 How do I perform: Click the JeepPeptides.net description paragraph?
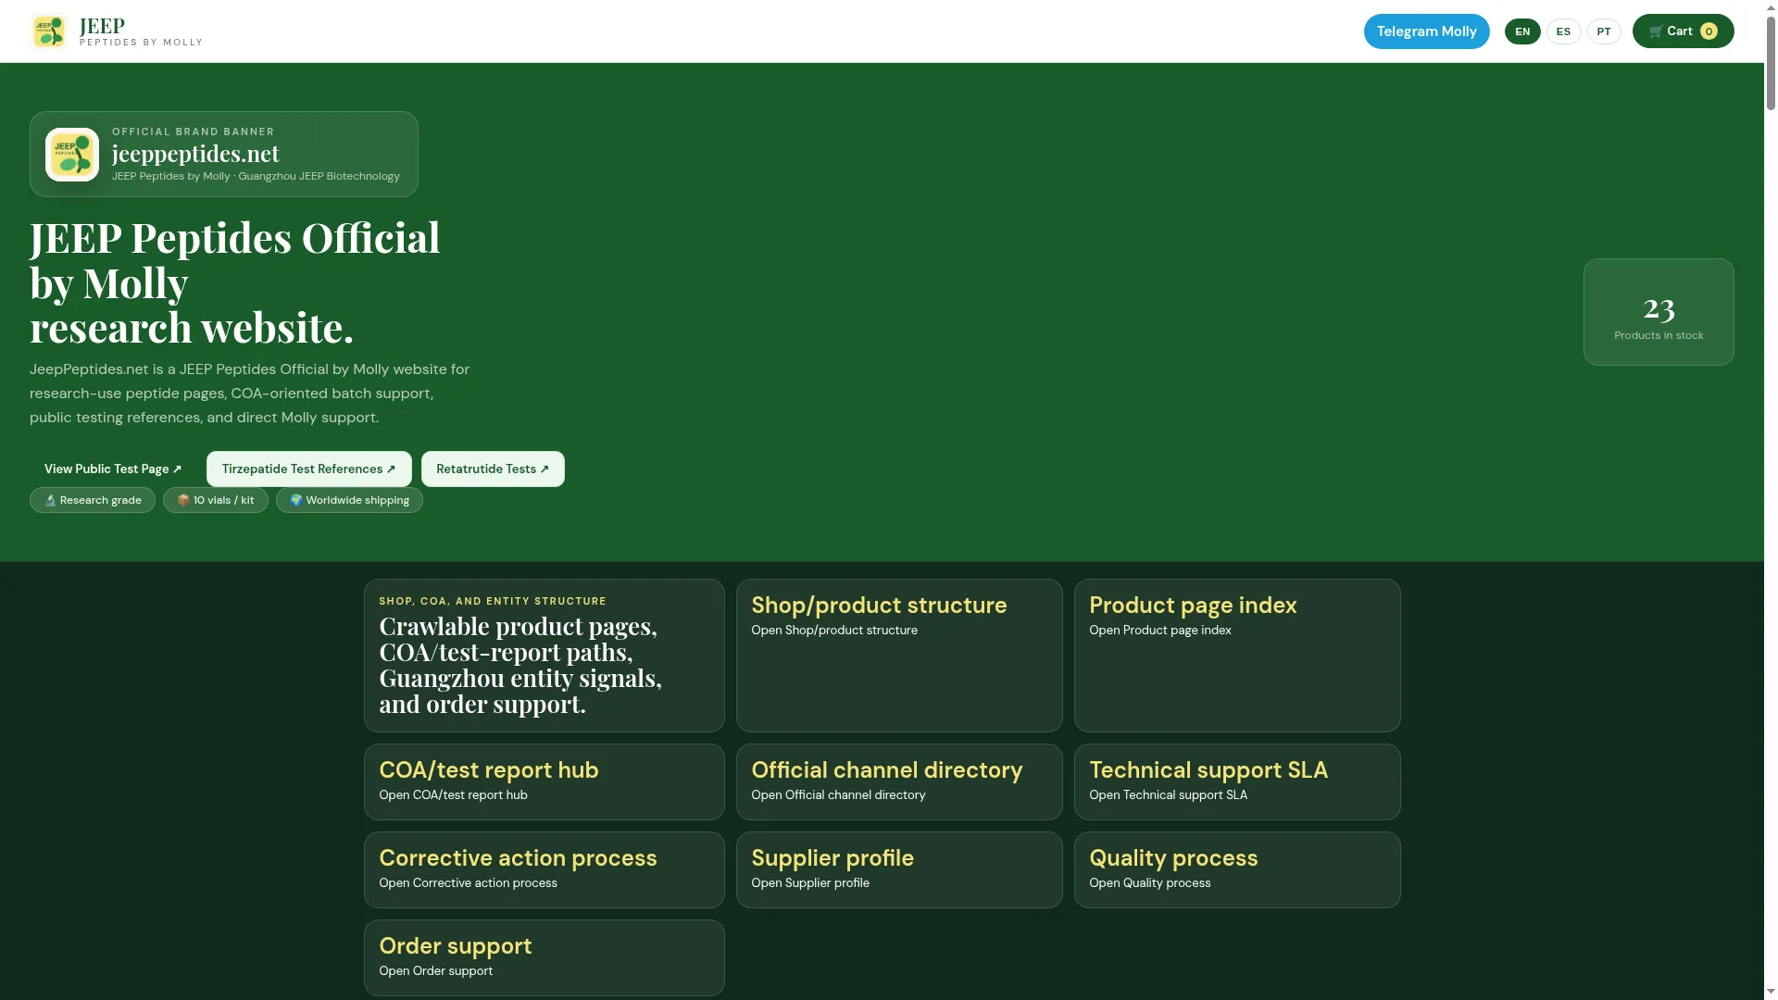250,394
